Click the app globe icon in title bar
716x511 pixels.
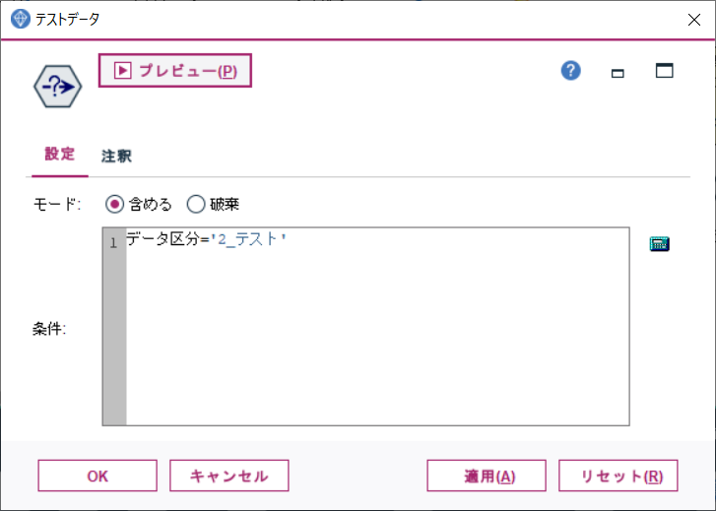coord(20,19)
